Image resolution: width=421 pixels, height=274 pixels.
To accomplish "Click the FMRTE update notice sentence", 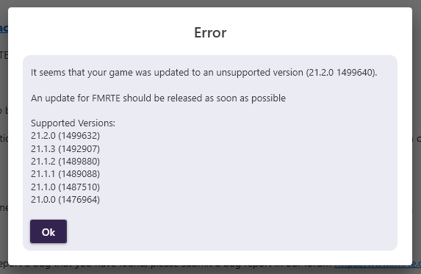I will click(x=158, y=98).
